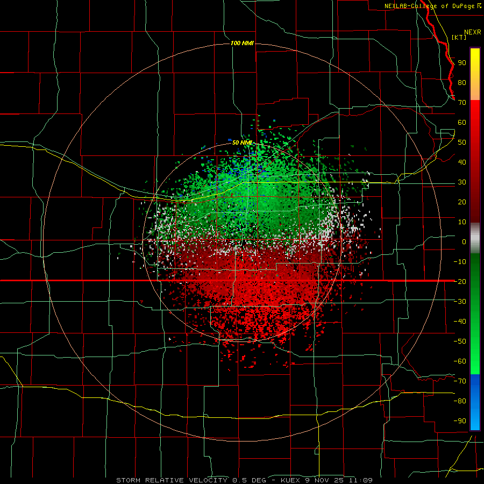Screen dimensions: 484x484
Task: Click the 70 value on the velocity scale
Action: pyautogui.click(x=462, y=103)
